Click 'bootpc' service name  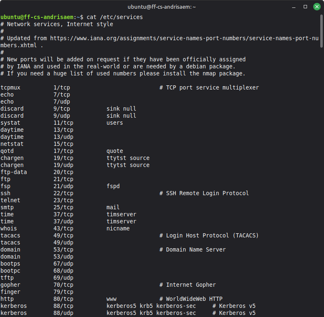(x=10, y=271)
